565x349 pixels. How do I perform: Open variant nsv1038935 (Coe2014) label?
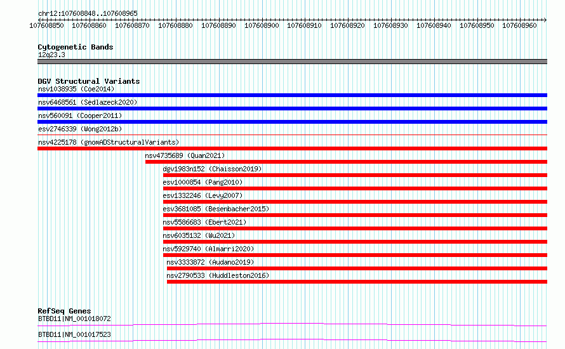[76, 89]
